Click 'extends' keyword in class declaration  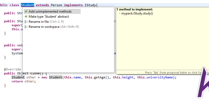[x=43, y=5]
